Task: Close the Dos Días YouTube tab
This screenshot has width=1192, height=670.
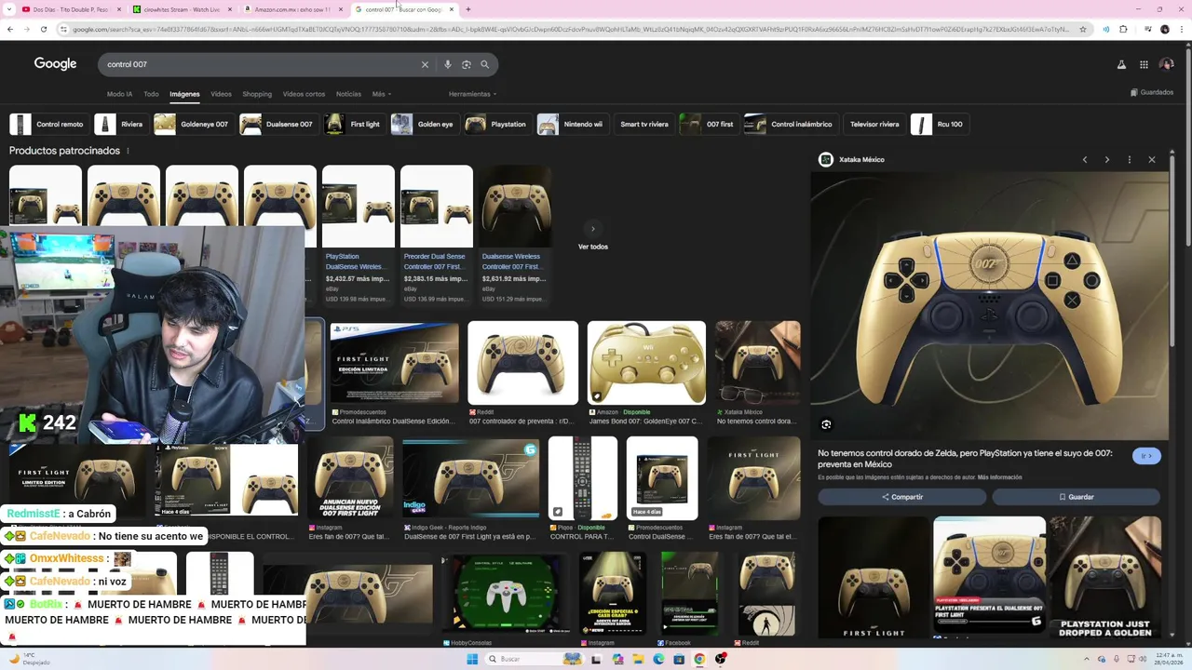Action: point(118,9)
